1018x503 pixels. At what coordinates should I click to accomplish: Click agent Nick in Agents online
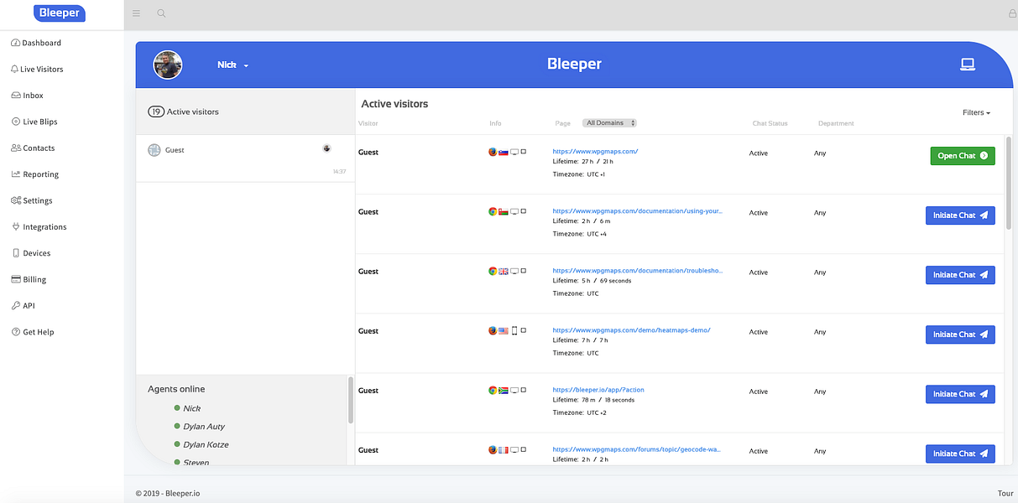point(191,408)
